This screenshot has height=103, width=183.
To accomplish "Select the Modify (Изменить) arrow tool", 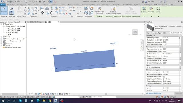I will tap(4, 11).
